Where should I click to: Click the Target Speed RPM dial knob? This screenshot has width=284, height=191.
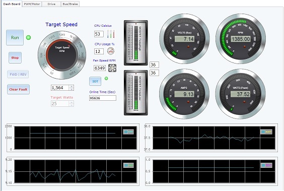(x=62, y=55)
